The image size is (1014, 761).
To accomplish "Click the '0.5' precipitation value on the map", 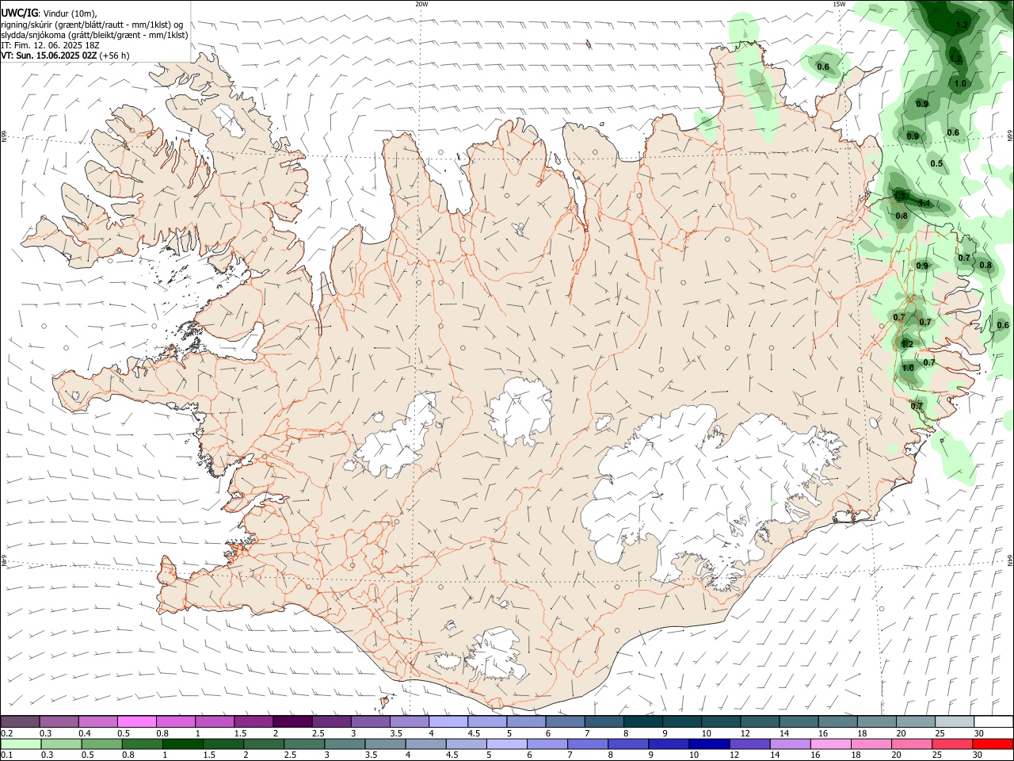I will [936, 164].
